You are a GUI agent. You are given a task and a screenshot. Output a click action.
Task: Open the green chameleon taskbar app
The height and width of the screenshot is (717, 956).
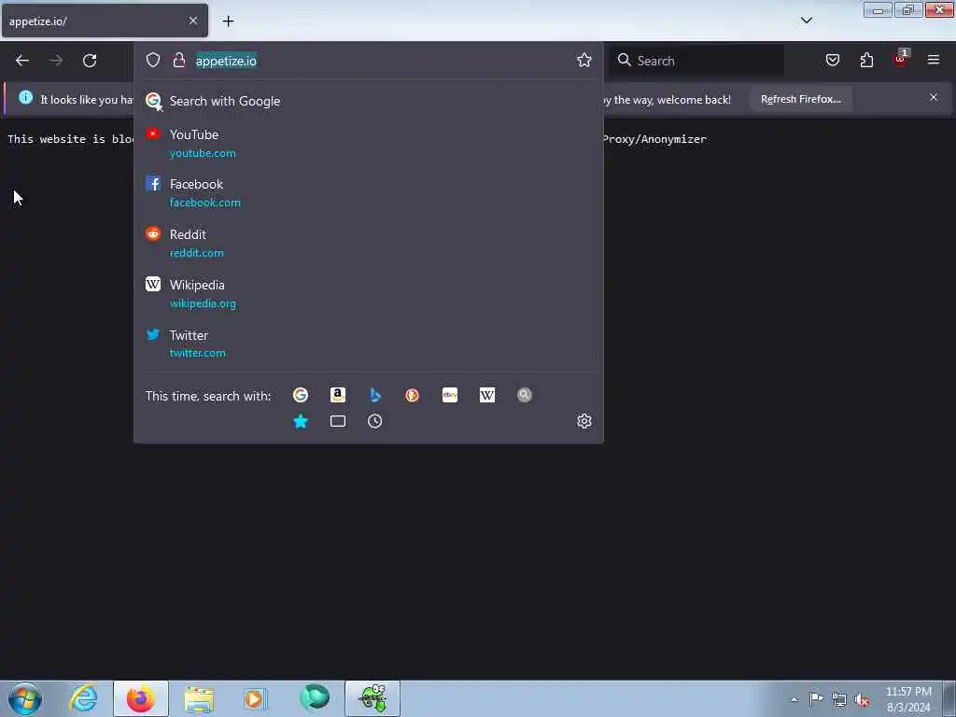tap(373, 698)
